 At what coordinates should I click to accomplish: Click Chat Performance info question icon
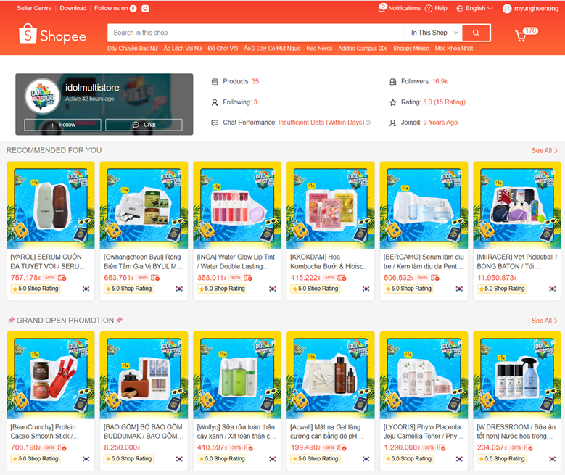(368, 123)
